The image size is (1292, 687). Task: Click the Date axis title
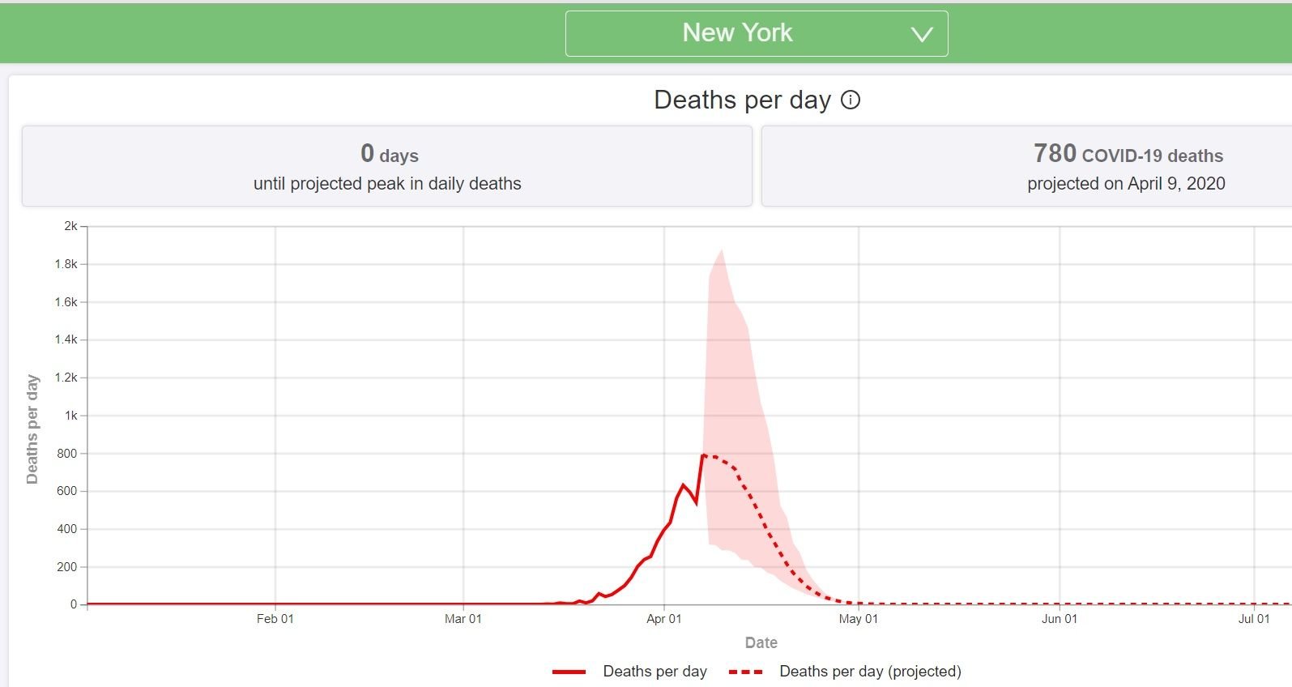[x=761, y=642]
